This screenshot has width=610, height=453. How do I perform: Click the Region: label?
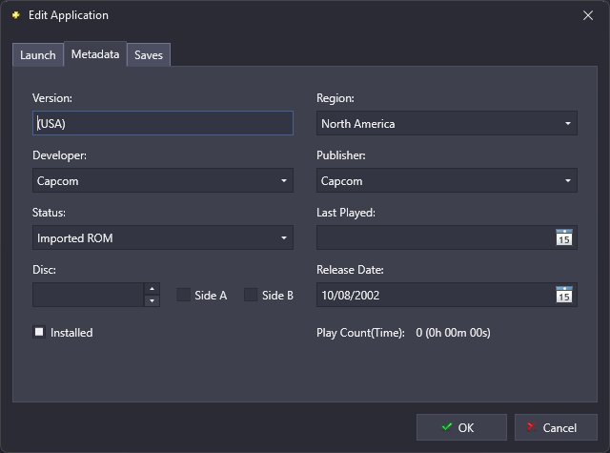(335, 98)
